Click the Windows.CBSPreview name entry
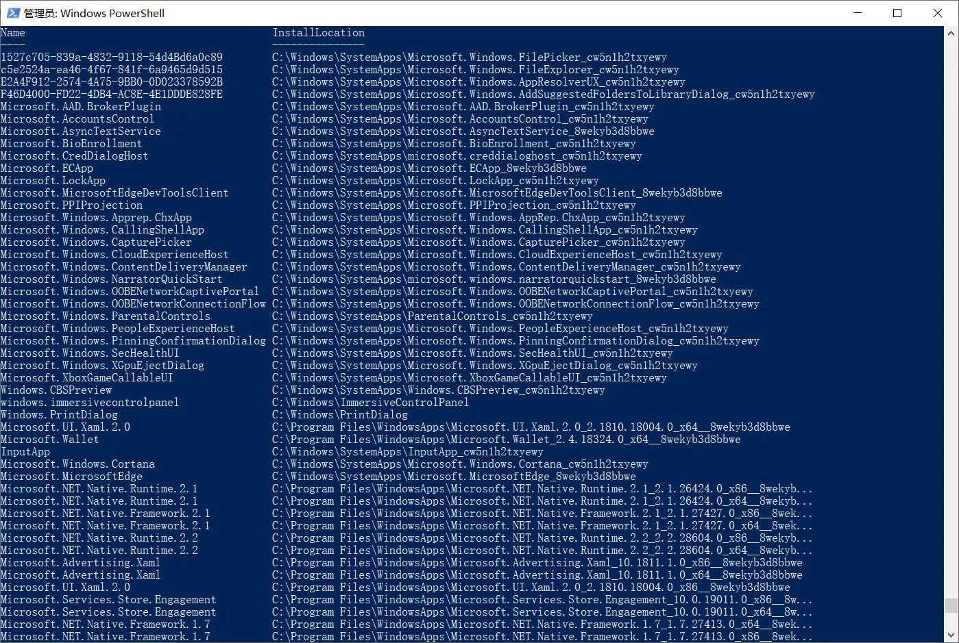Screen dimensions: 959x643 click(56, 390)
